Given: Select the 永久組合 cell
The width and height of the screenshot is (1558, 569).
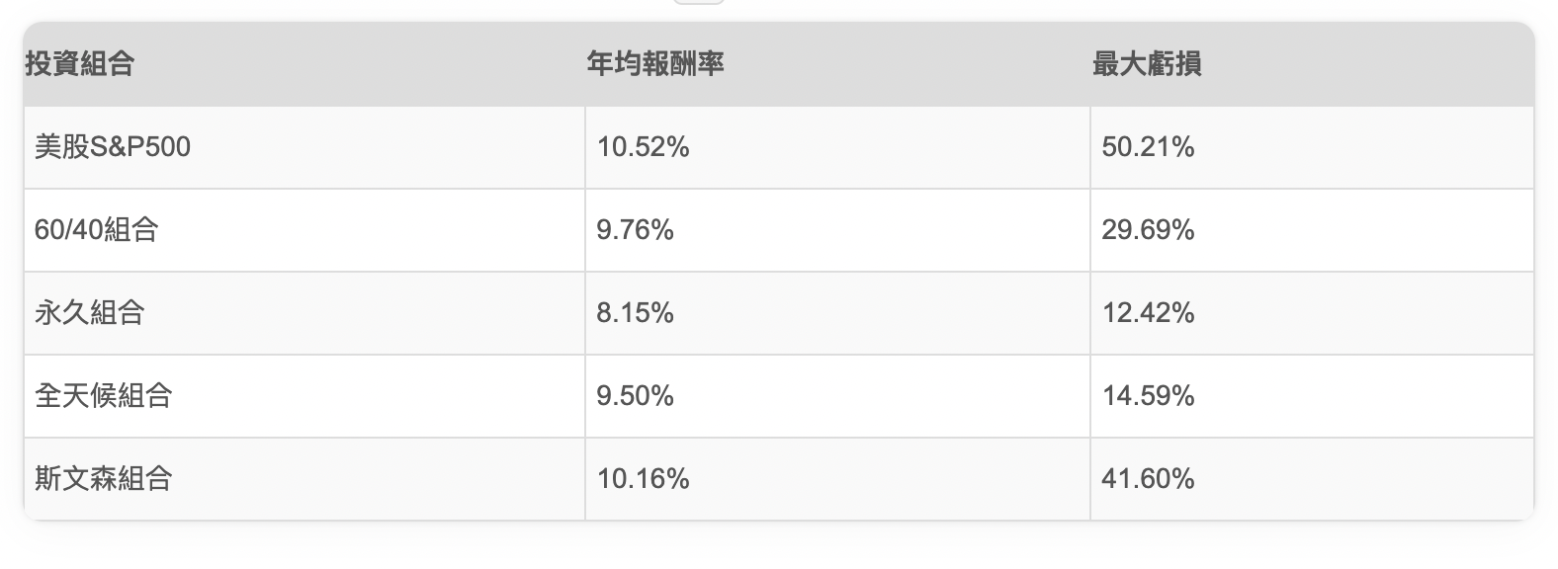Looking at the screenshot, I should point(89,313).
